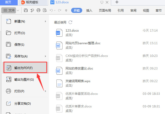Viewport: 165px width, 114px height.
Task: Open recent file CXM振动分析仪产品资料.docx
Action: coord(107,58)
